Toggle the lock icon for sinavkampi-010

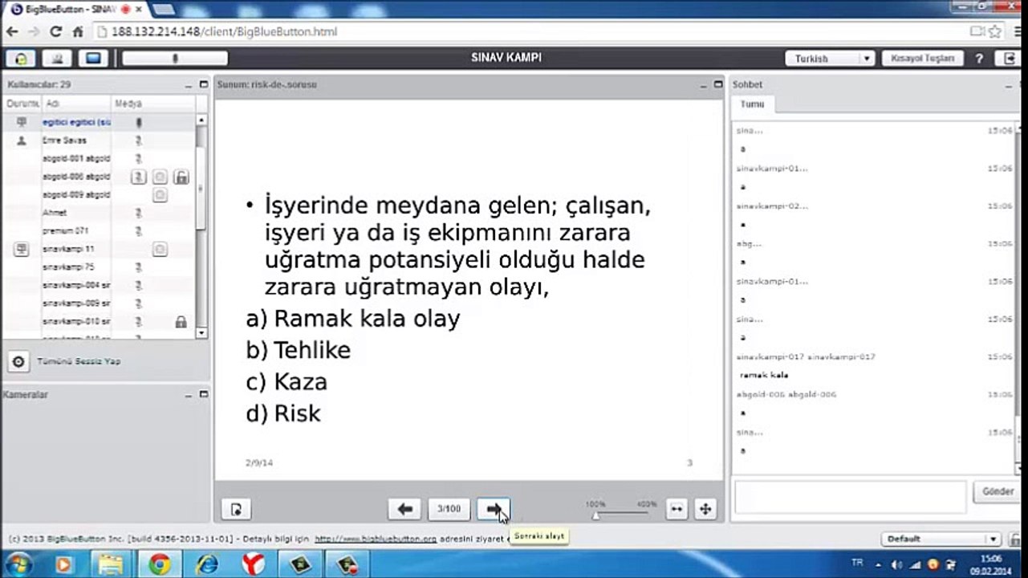click(181, 321)
